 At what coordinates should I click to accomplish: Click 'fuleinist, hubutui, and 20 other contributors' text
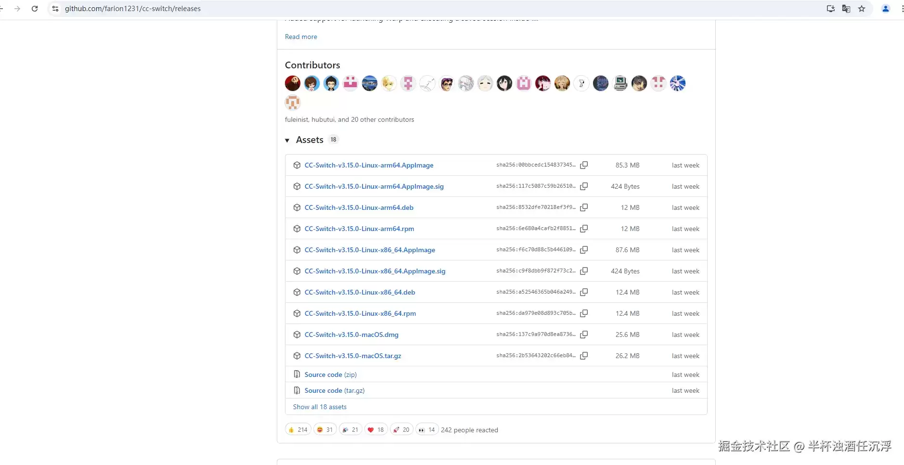(x=349, y=119)
